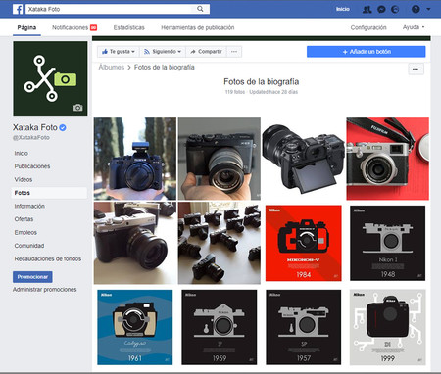Open the Nikon 1959 illustration
The image size is (441, 374).
[220, 327]
